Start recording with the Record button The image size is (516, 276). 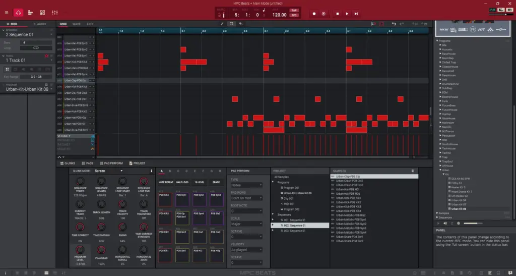click(x=314, y=14)
